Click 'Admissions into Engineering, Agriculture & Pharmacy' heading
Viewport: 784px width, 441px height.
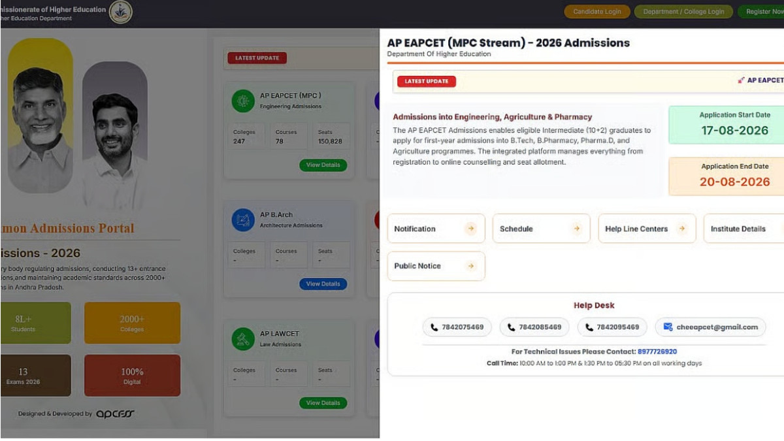click(492, 117)
